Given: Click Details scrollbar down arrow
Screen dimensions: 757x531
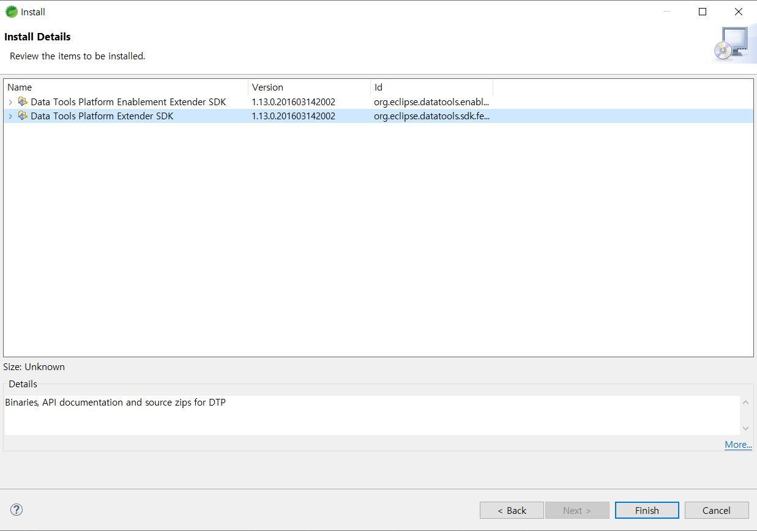Looking at the screenshot, I should tap(745, 428).
